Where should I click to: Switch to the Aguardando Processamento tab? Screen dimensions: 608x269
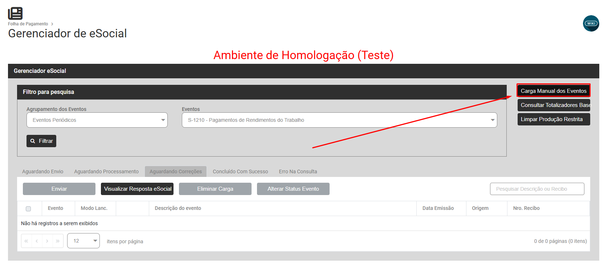pyautogui.click(x=106, y=171)
